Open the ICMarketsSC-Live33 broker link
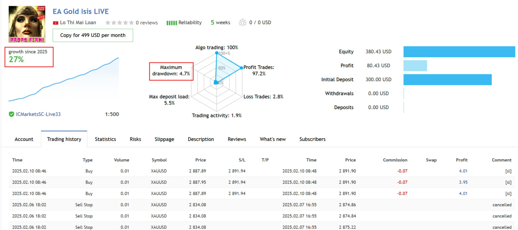This screenshot has height=230, width=518. click(38, 114)
